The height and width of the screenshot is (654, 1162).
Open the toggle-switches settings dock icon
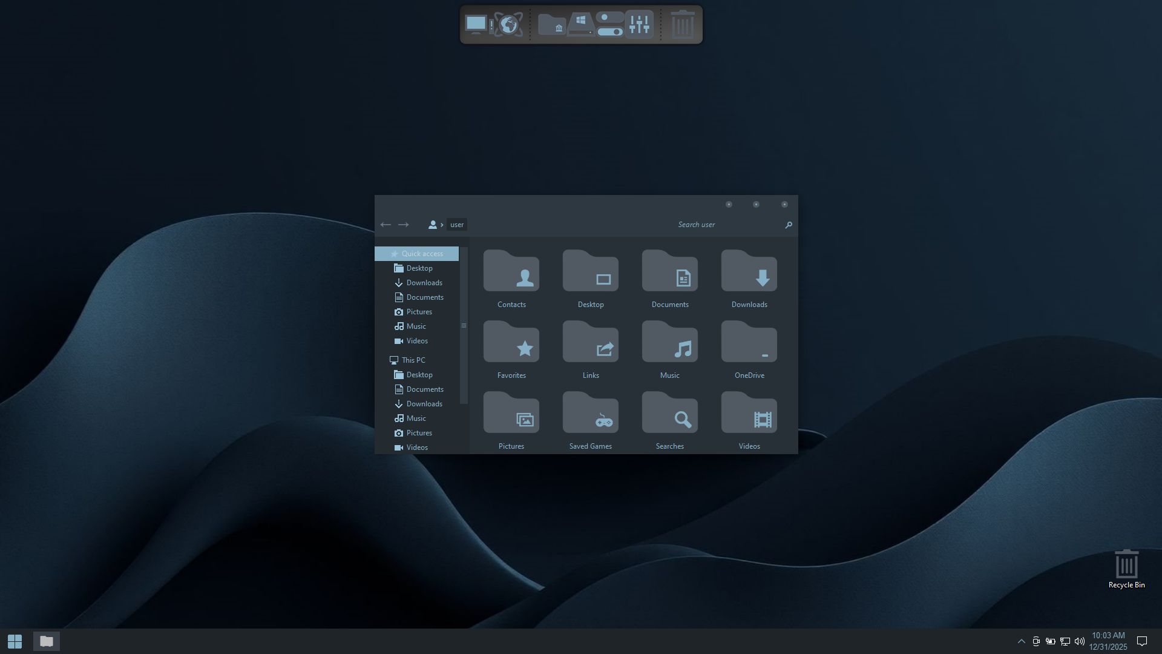pyautogui.click(x=609, y=24)
